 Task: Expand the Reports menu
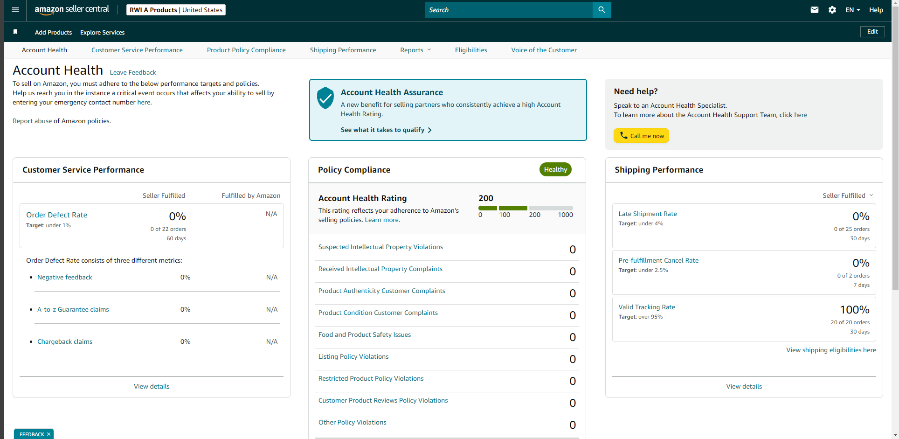point(415,50)
